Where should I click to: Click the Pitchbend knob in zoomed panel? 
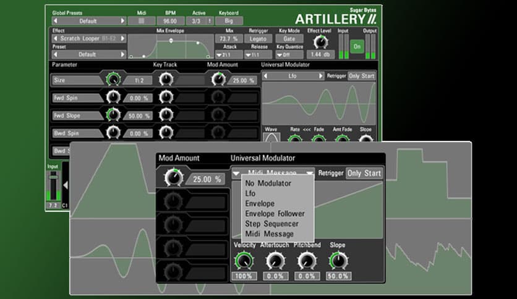(x=307, y=261)
